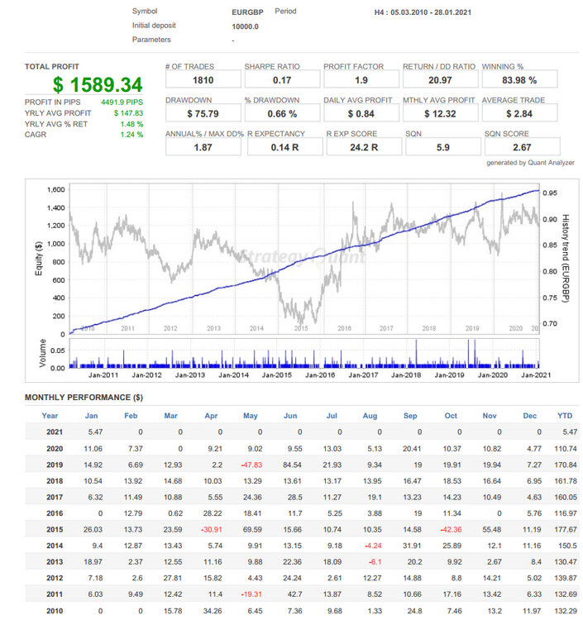Image resolution: width=583 pixels, height=620 pixels.
Task: Click the 2010 year row label
Action: pos(55,611)
